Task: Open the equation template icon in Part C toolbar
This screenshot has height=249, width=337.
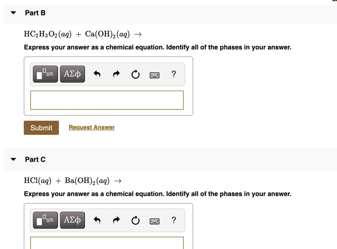Action: pos(45,220)
